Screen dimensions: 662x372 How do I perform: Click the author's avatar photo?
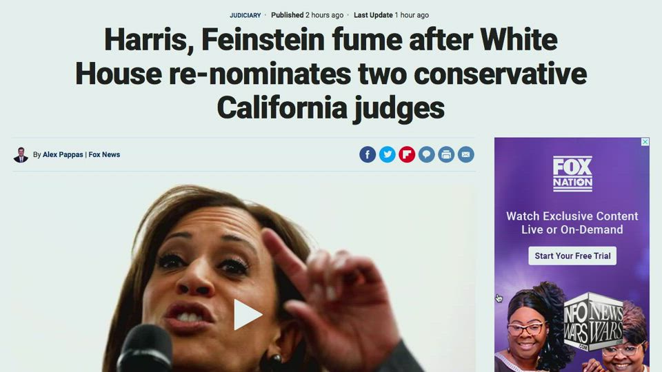[21, 155]
